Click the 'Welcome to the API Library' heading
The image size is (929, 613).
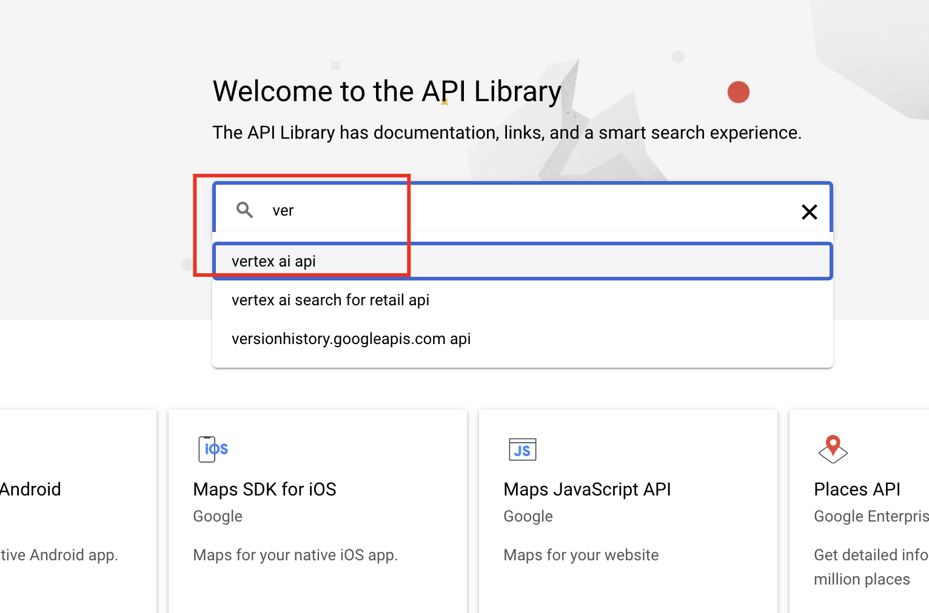(x=386, y=91)
